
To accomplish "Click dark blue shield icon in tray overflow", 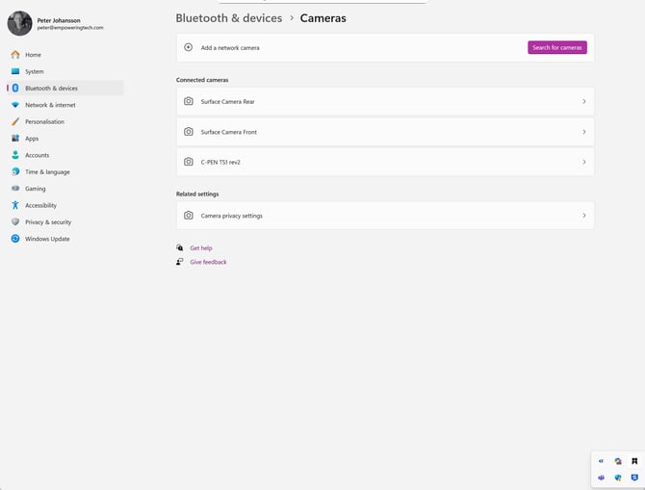I will click(x=634, y=477).
